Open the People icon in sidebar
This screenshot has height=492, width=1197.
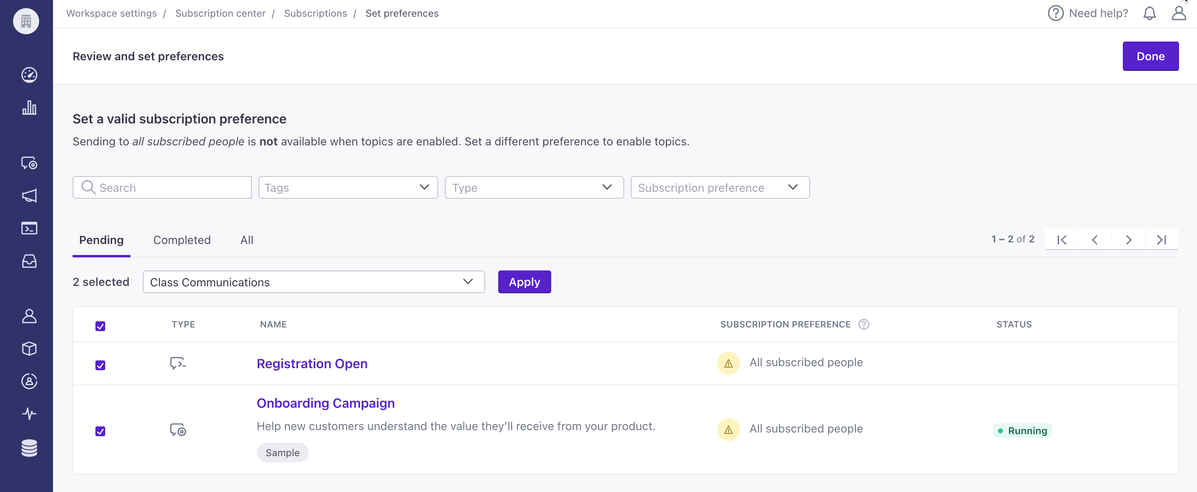coord(29,316)
